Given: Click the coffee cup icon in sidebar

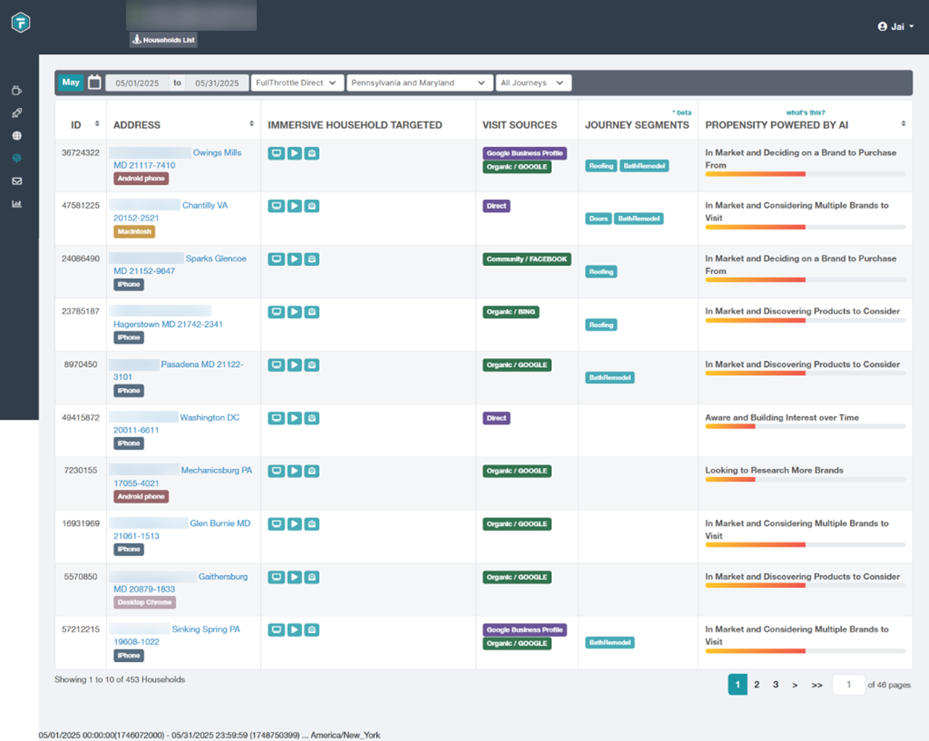Looking at the screenshot, I should point(17,90).
